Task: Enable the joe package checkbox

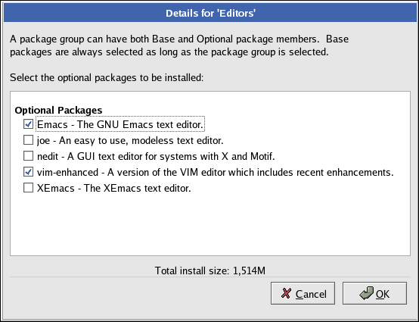Action: click(28, 140)
